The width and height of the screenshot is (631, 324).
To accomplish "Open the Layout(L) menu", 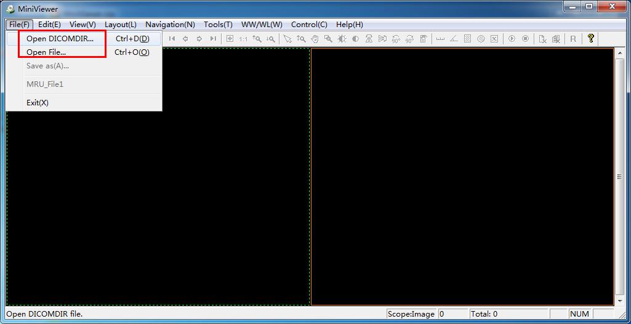I will (121, 25).
